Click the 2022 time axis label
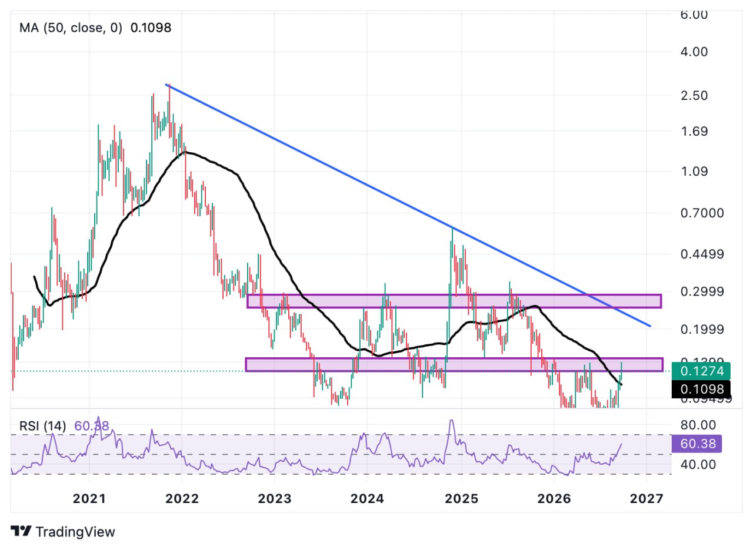The height and width of the screenshot is (550, 753). click(x=182, y=499)
